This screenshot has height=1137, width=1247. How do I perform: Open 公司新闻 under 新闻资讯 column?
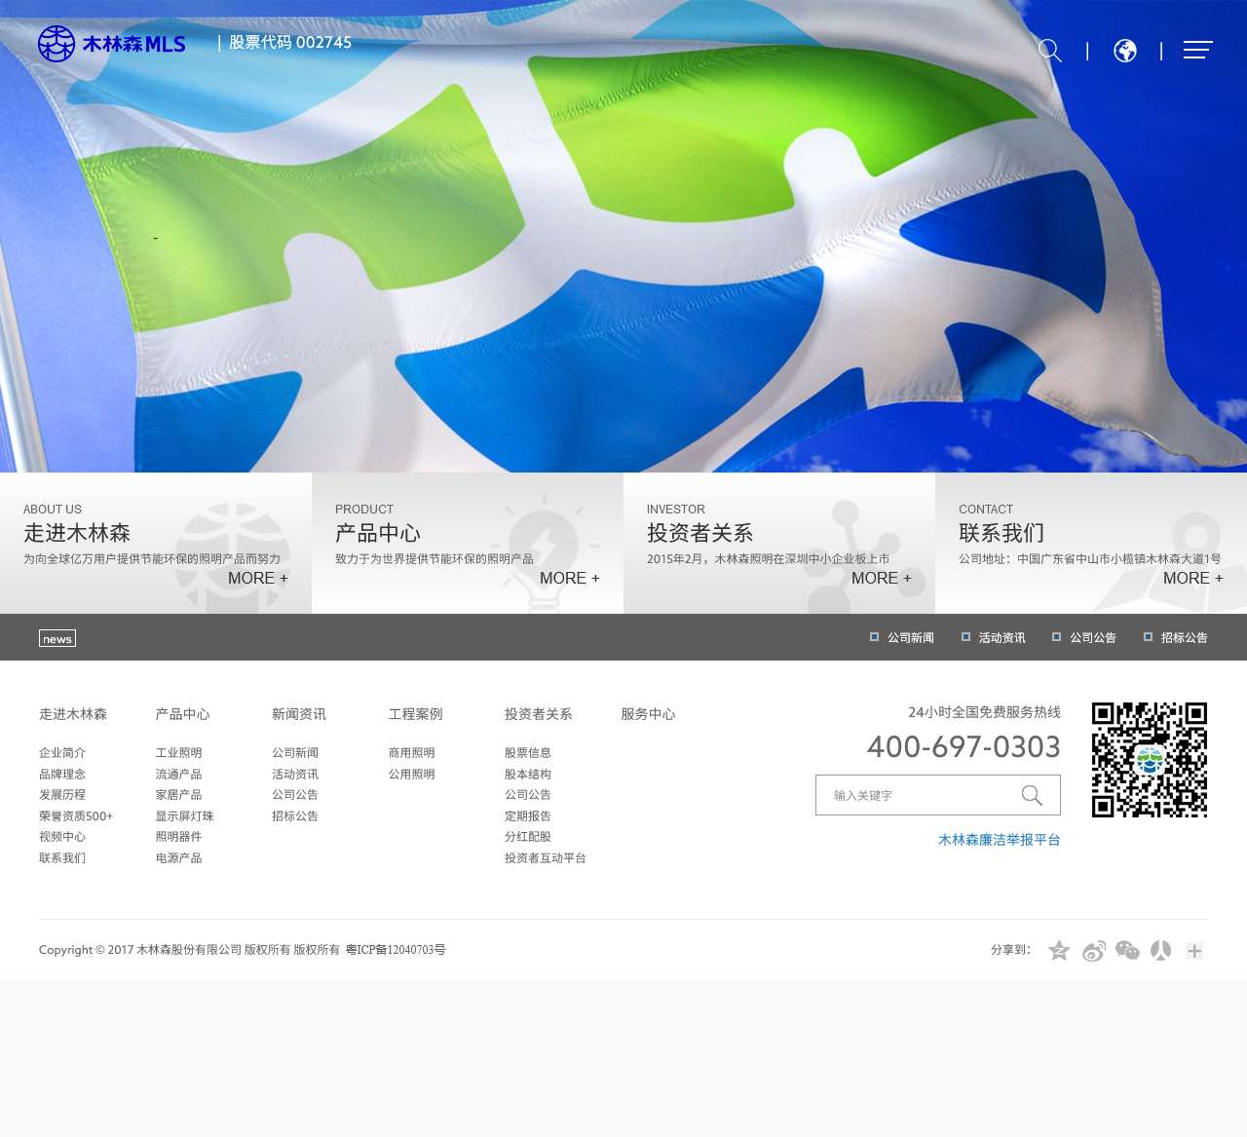pyautogui.click(x=295, y=753)
